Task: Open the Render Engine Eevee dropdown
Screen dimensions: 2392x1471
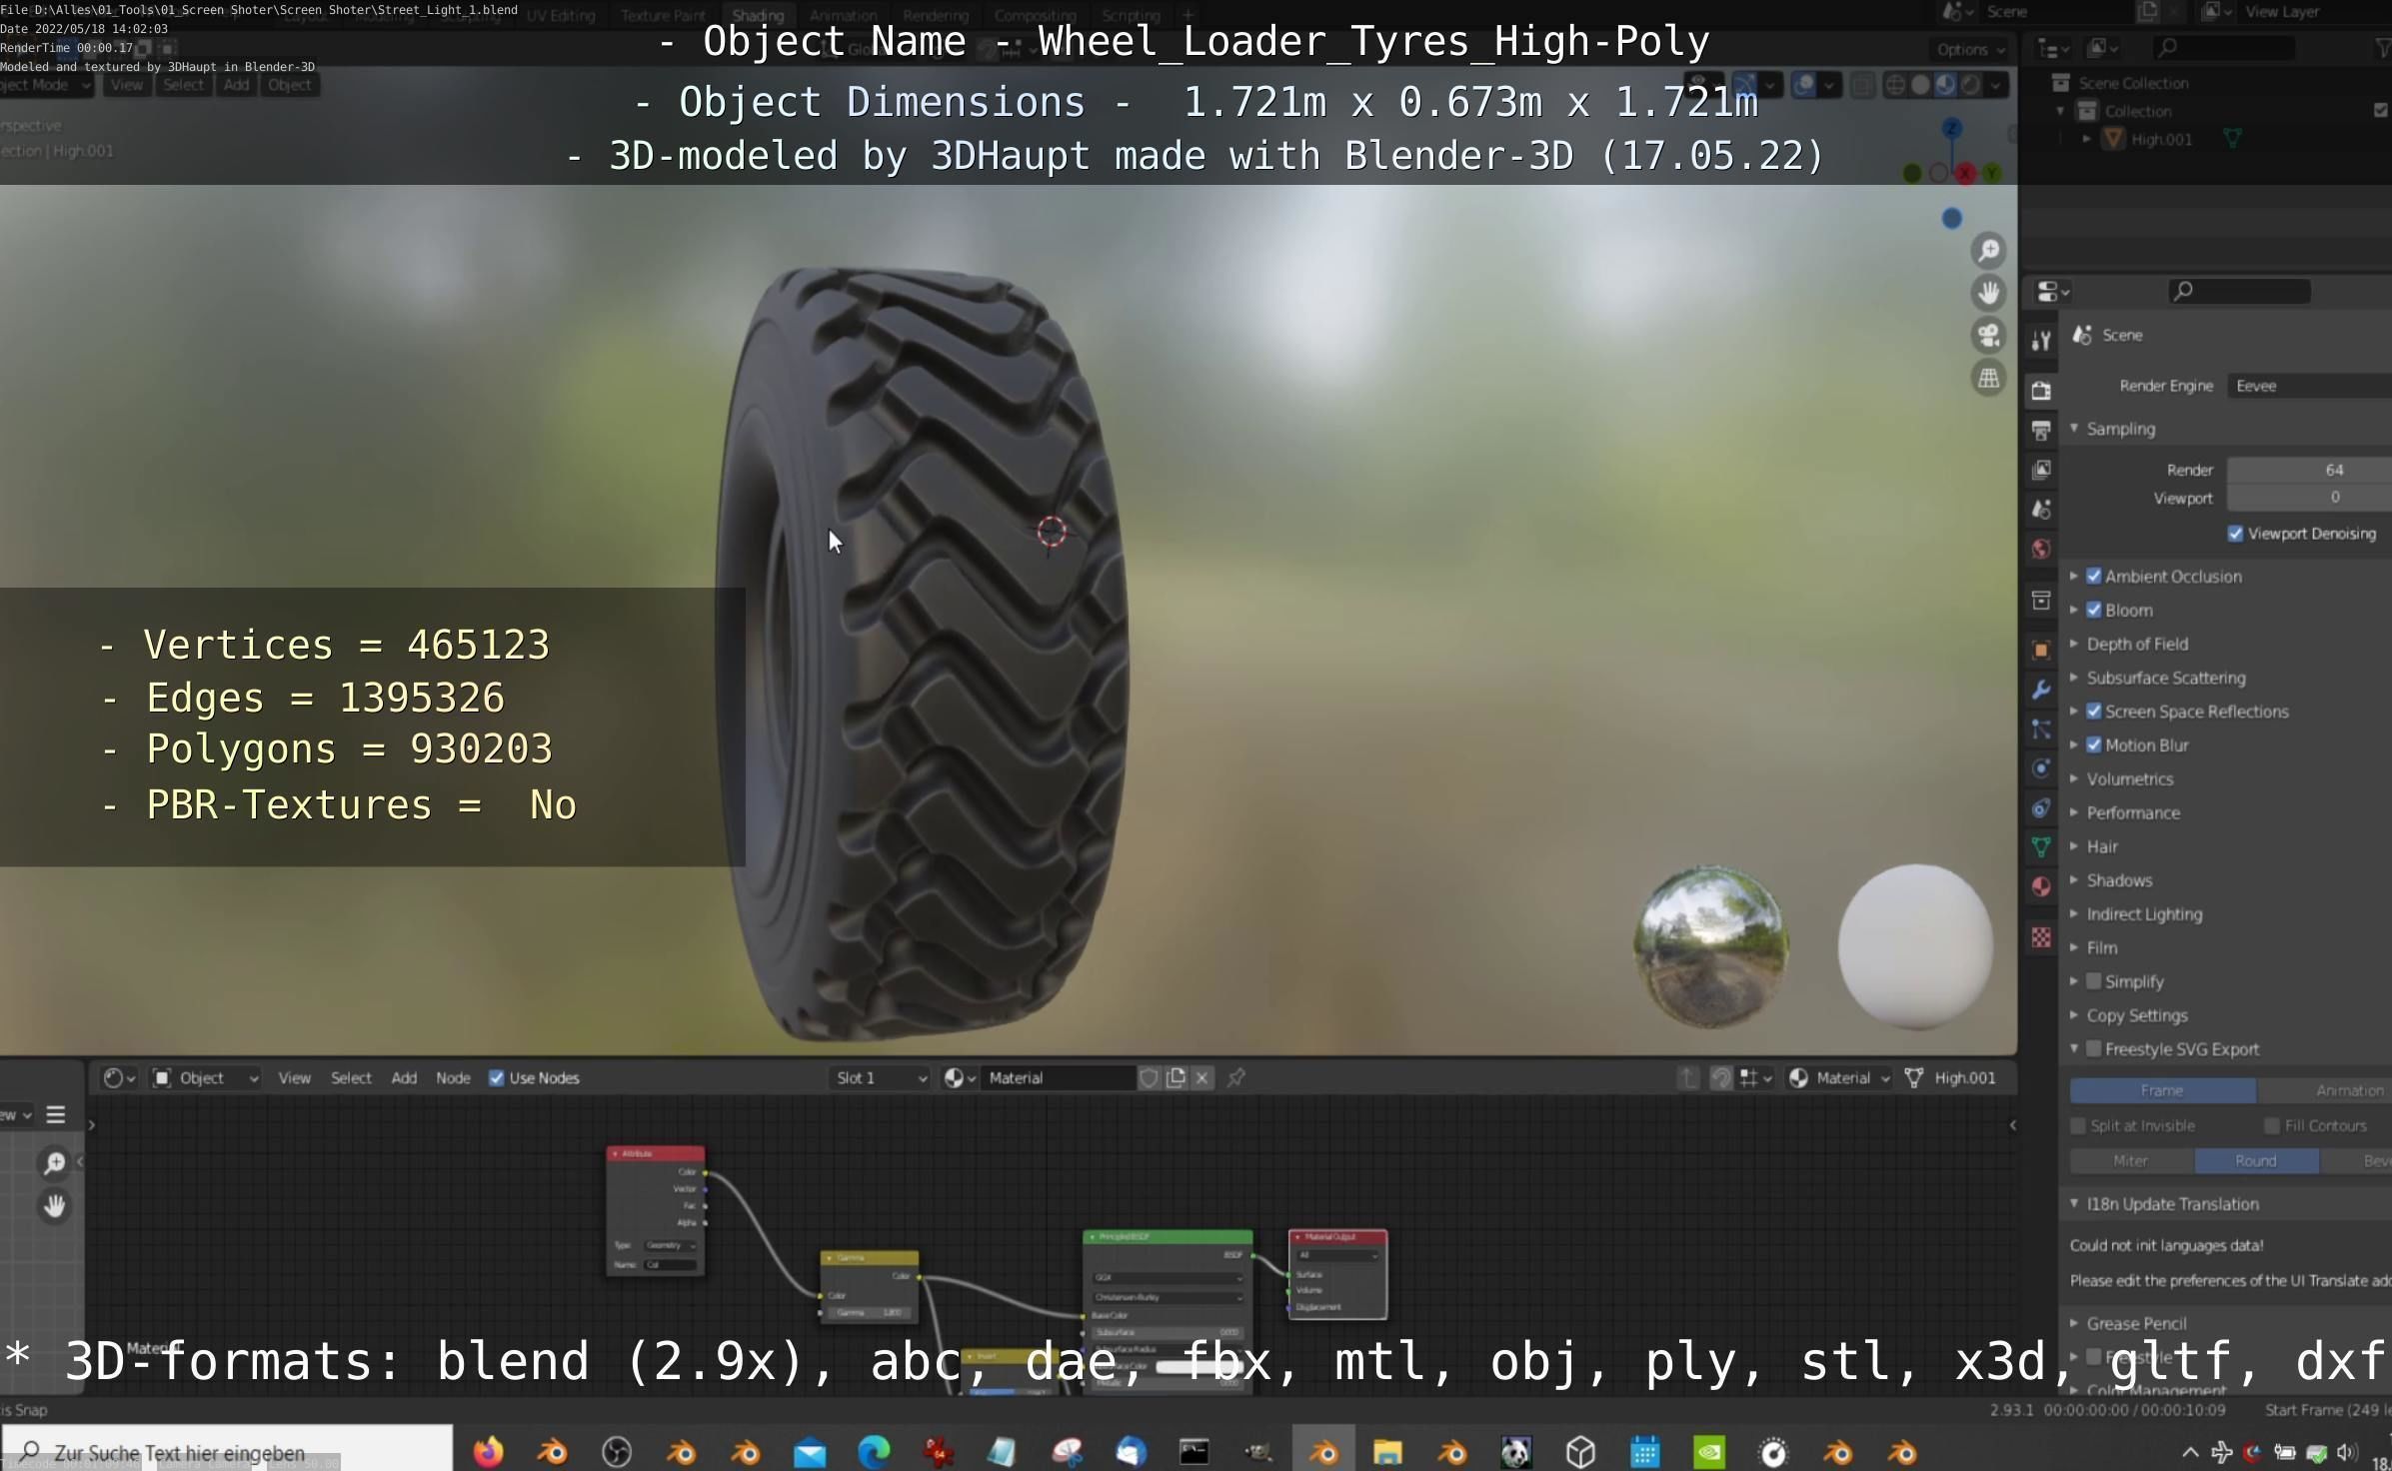Action: click(2309, 386)
